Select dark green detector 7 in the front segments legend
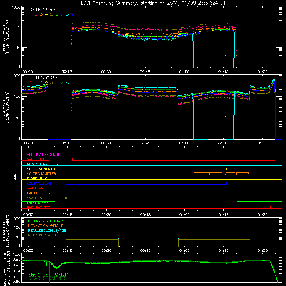The height and width of the screenshot is (286, 286). click(x=62, y=14)
